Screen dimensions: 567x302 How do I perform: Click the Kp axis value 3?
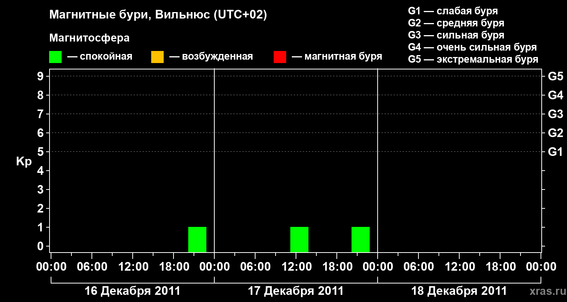tap(41, 190)
